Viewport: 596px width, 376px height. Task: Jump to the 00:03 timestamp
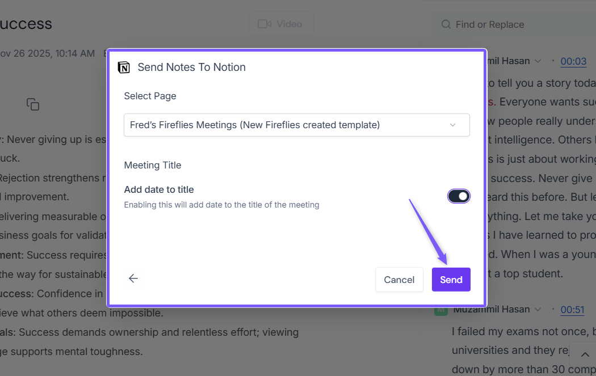(573, 61)
